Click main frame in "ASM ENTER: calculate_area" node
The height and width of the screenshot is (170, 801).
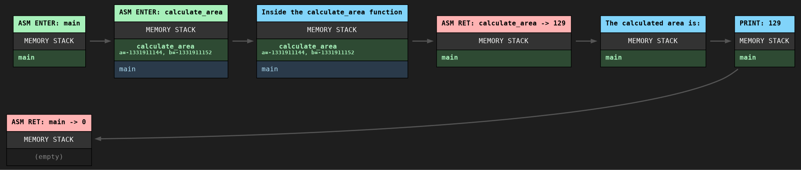(x=171, y=69)
